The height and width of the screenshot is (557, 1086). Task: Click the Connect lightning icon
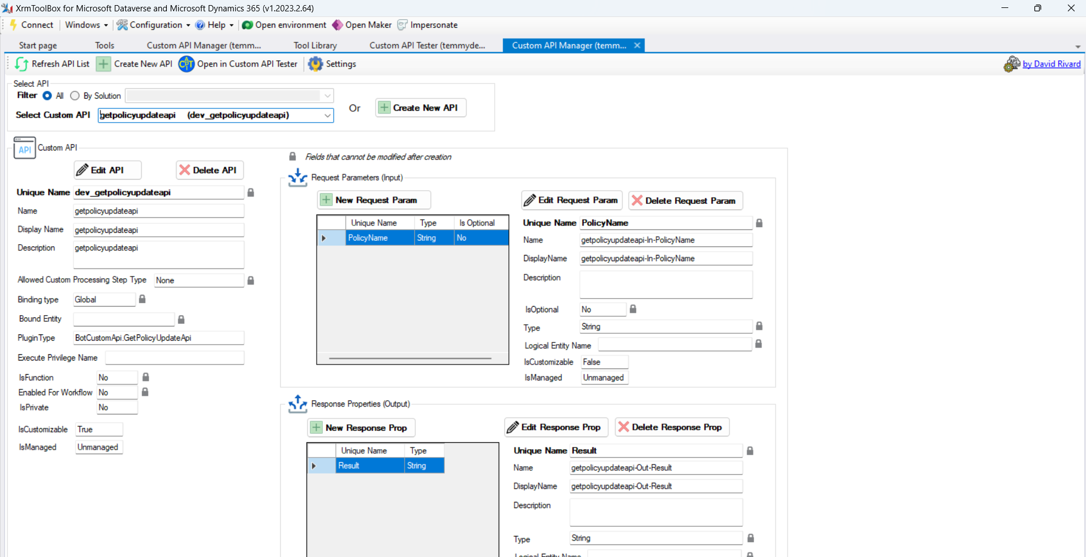pyautogui.click(x=14, y=25)
